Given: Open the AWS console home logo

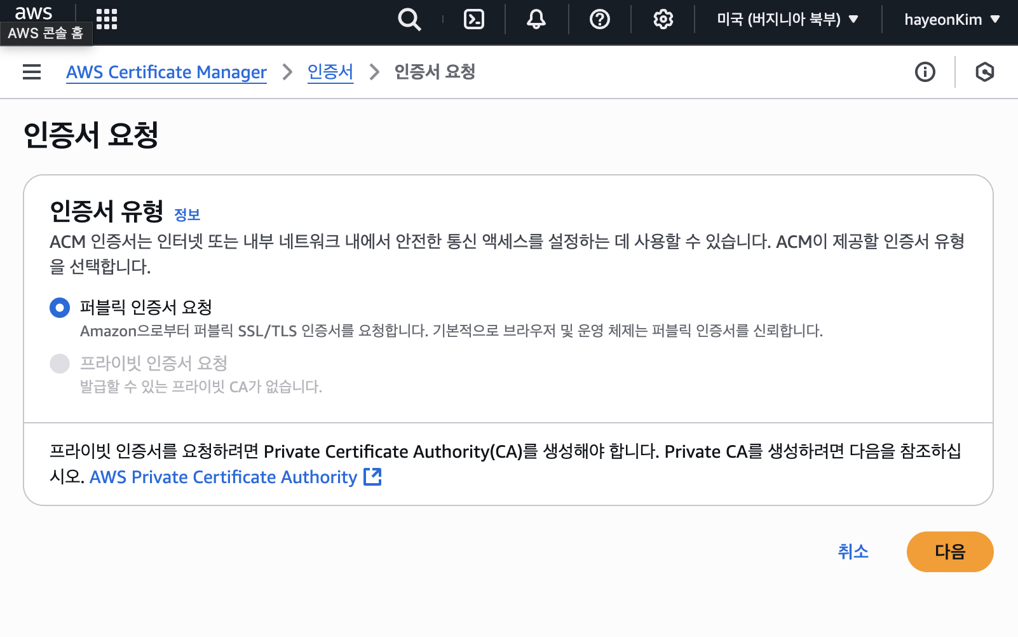Looking at the screenshot, I should pos(34,13).
